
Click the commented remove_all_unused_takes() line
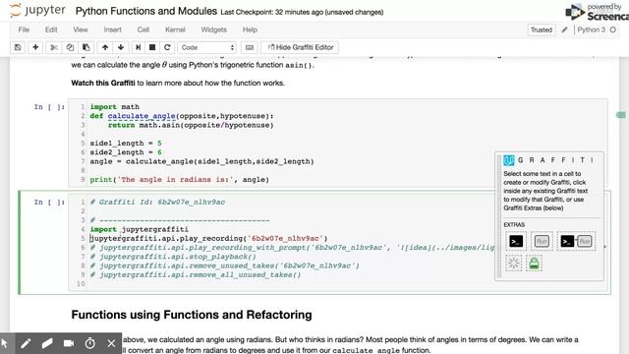196,275
